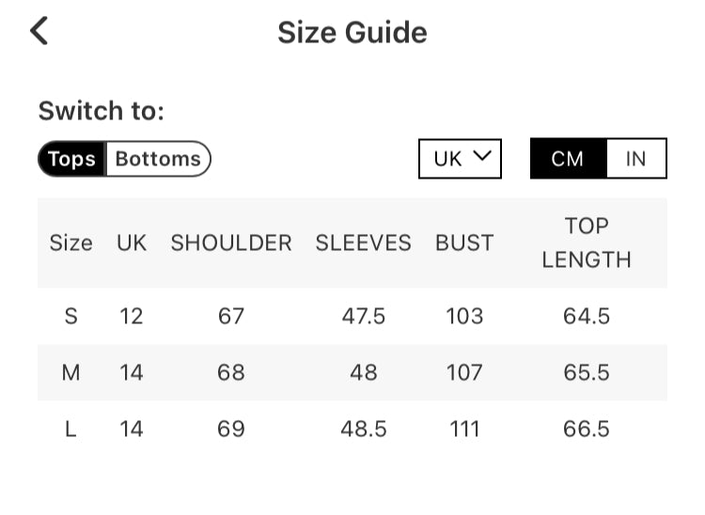Click the Size column header
This screenshot has width=705, height=515.
pos(70,242)
